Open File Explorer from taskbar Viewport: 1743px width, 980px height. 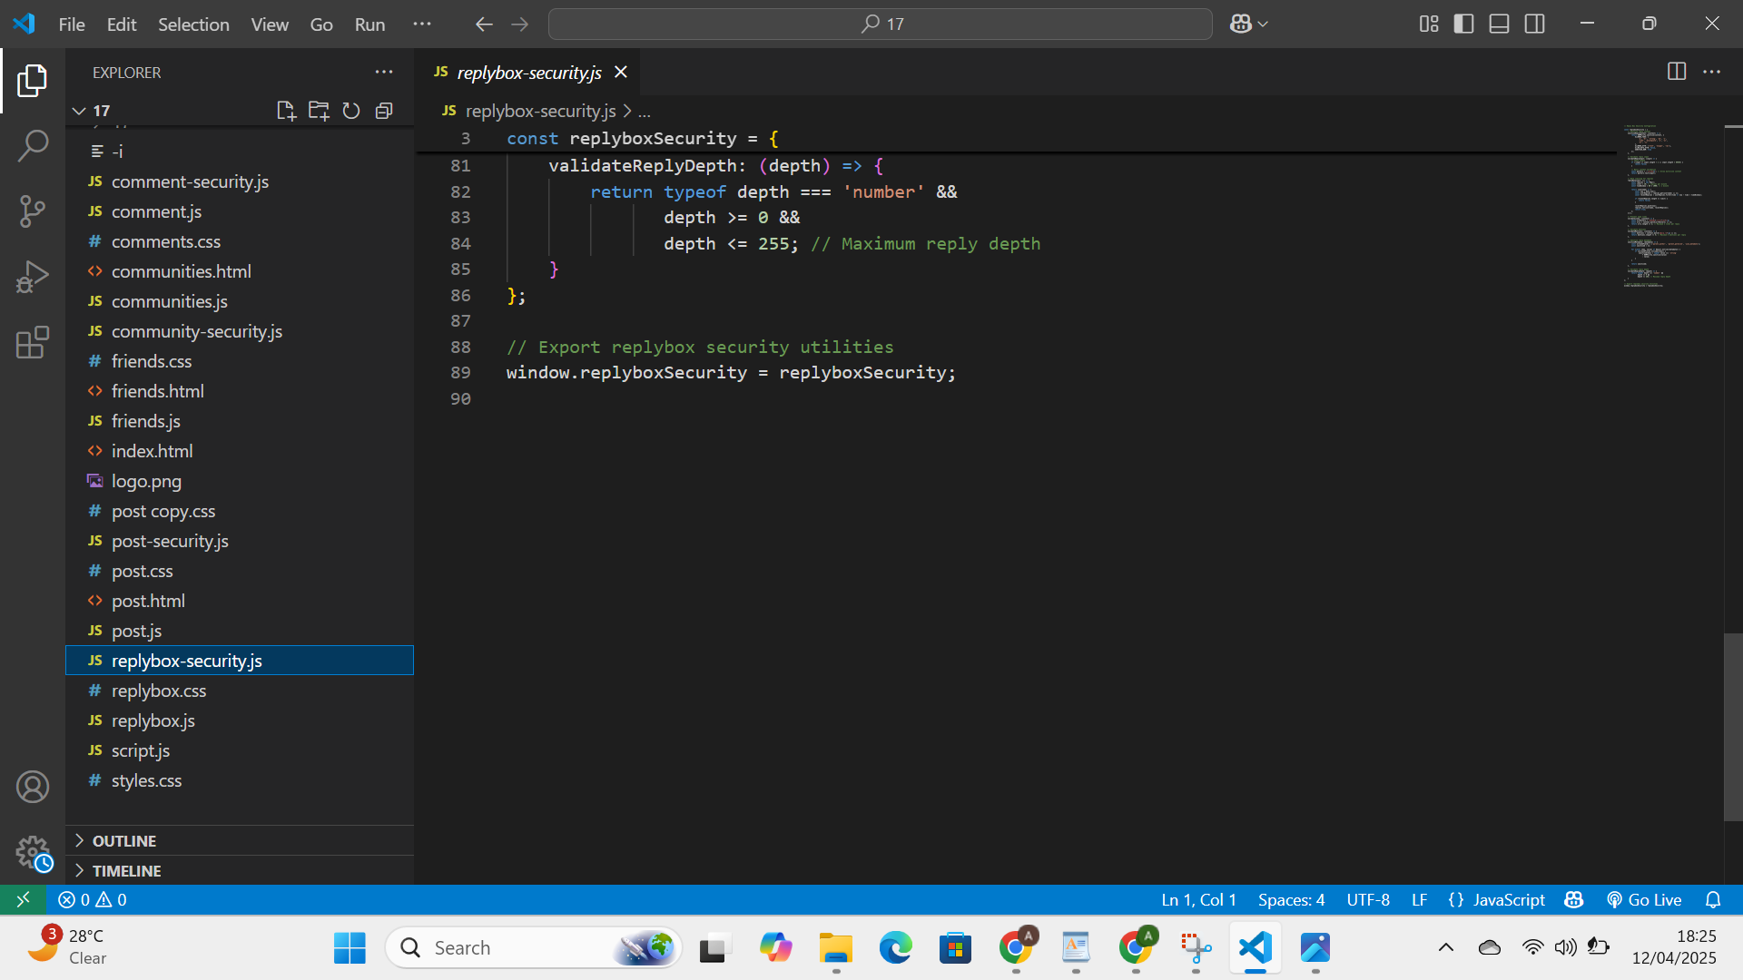coord(836,947)
